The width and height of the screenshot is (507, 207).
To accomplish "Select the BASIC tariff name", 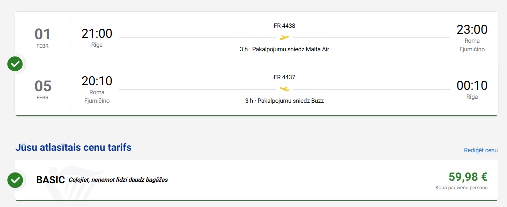I will pos(50,180).
